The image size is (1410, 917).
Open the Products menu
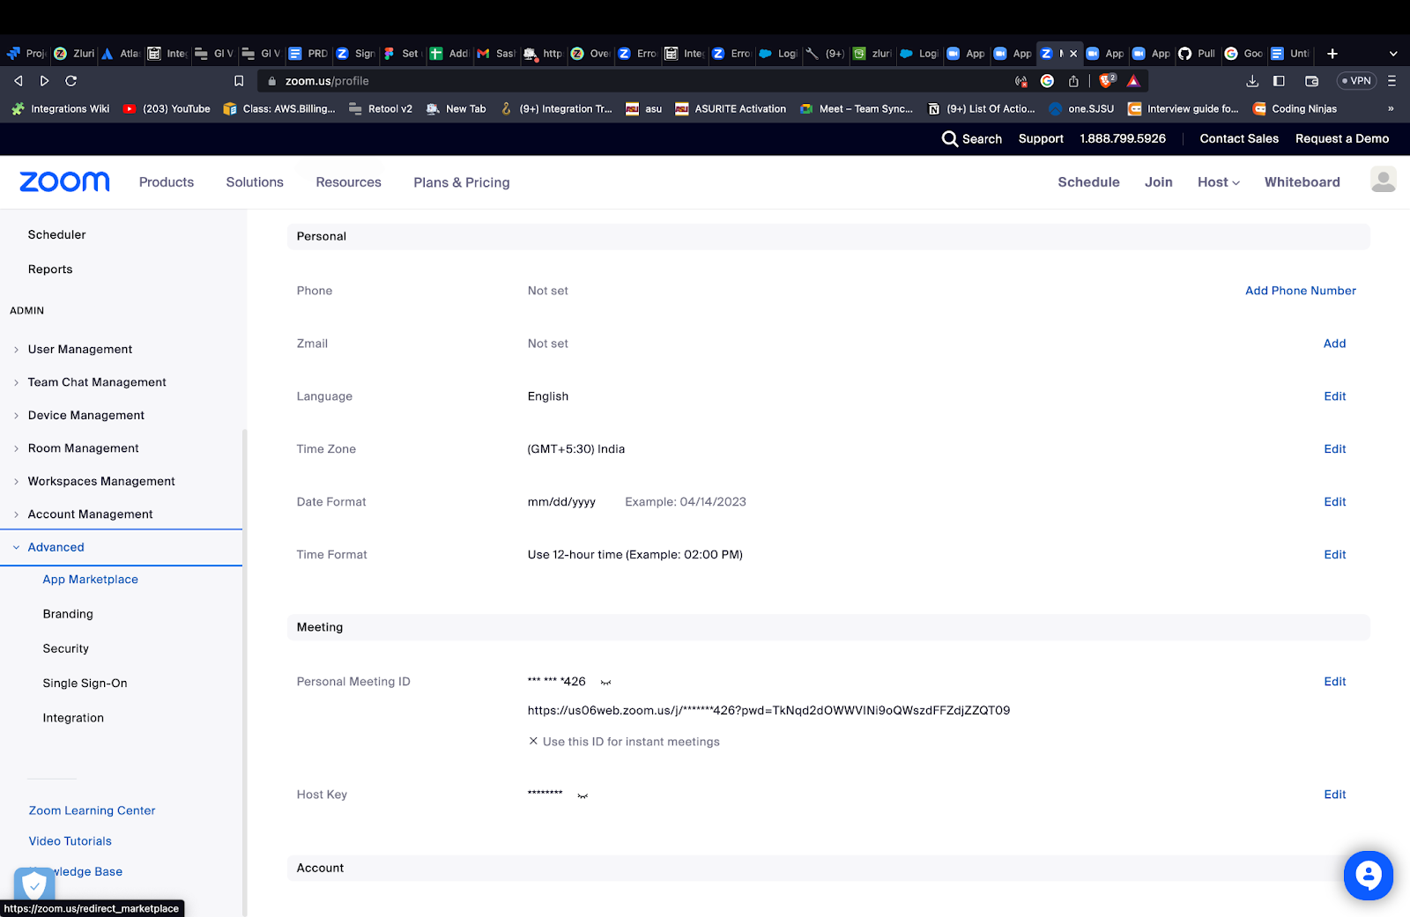tap(167, 182)
